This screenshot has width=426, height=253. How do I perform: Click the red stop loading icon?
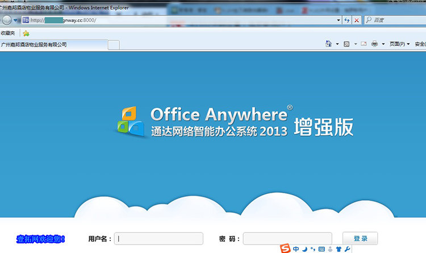357,20
